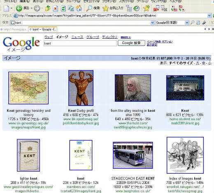Open the セキュリティ menu
Viewport: 214px width, 193px height.
tap(91, 1)
